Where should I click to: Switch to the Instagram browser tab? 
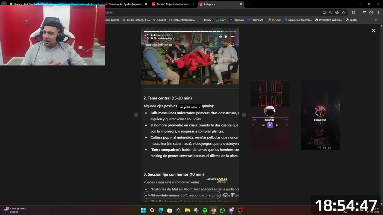point(221,4)
